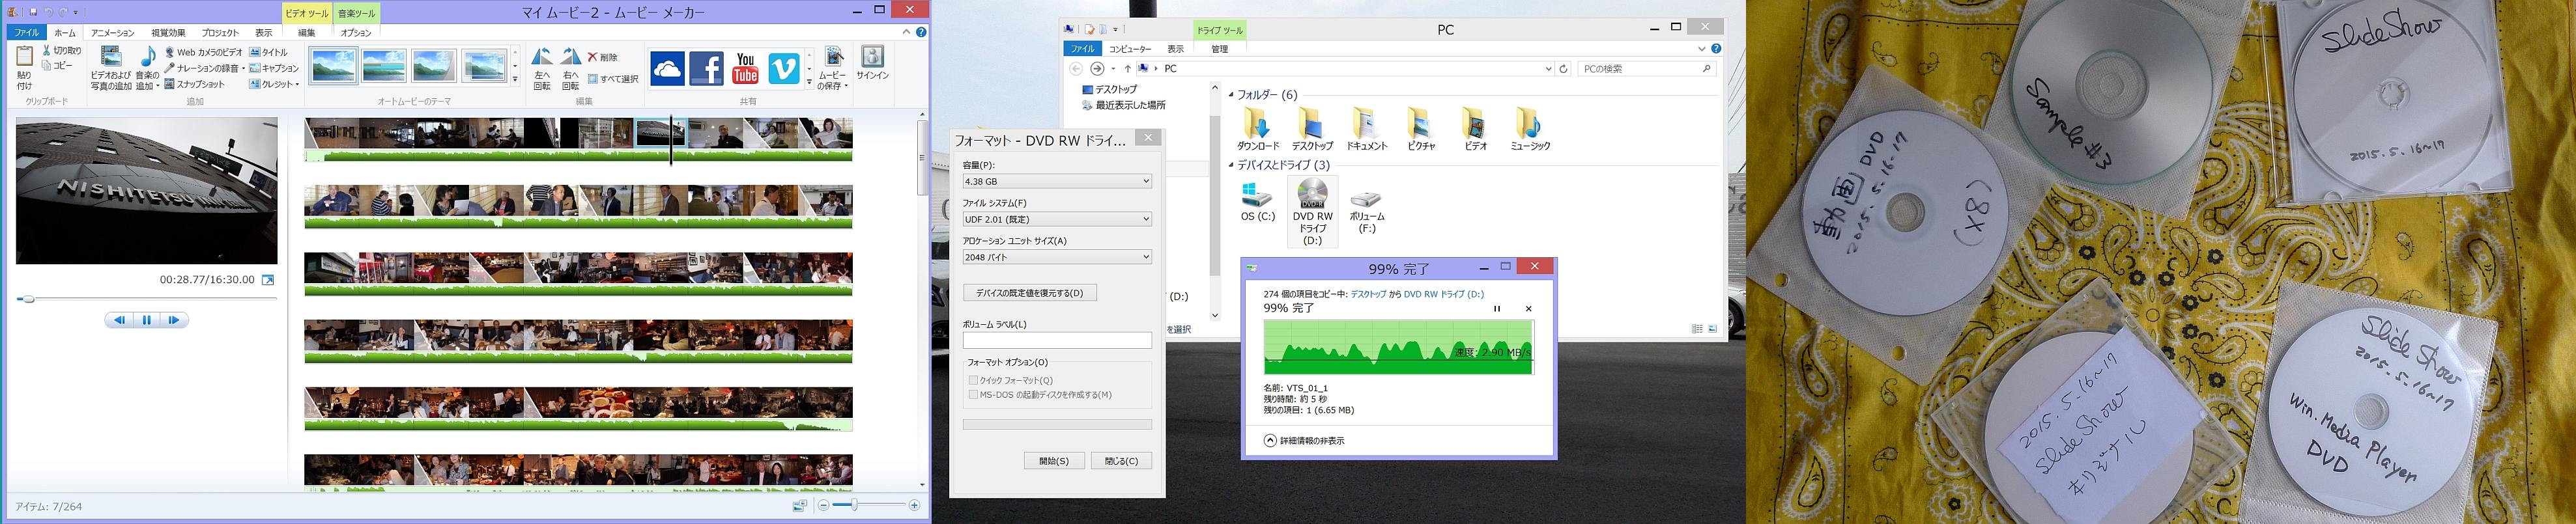Click the YouTube share icon
This screenshot has width=2576, height=524.
tap(745, 68)
